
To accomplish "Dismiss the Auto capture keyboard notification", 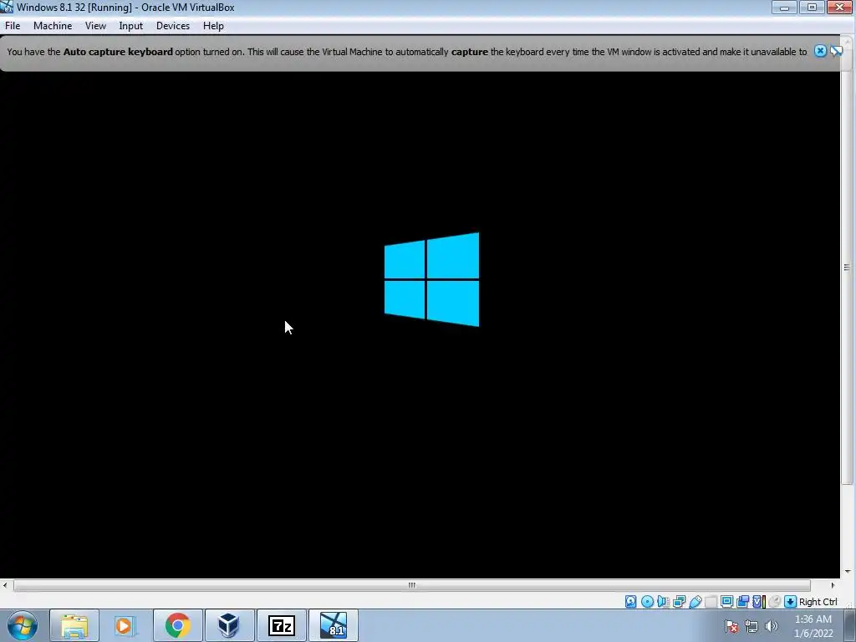I will pos(820,51).
